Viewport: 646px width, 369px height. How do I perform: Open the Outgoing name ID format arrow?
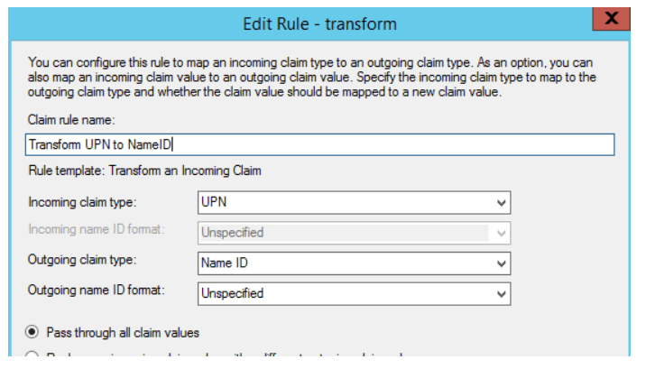tap(503, 293)
